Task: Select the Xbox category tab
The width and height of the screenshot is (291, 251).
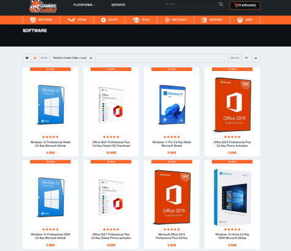Action: click(245, 20)
